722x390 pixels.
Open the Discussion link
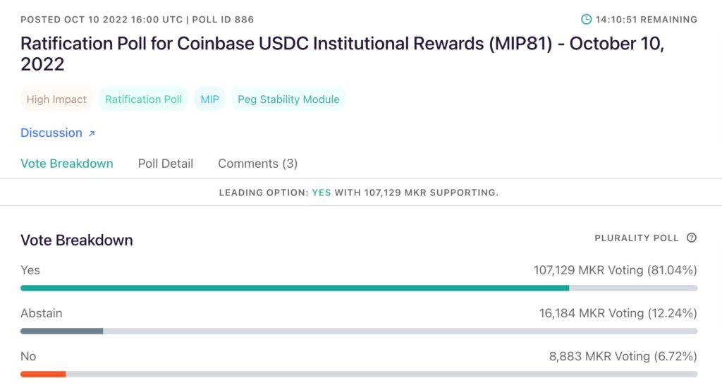pyautogui.click(x=51, y=133)
